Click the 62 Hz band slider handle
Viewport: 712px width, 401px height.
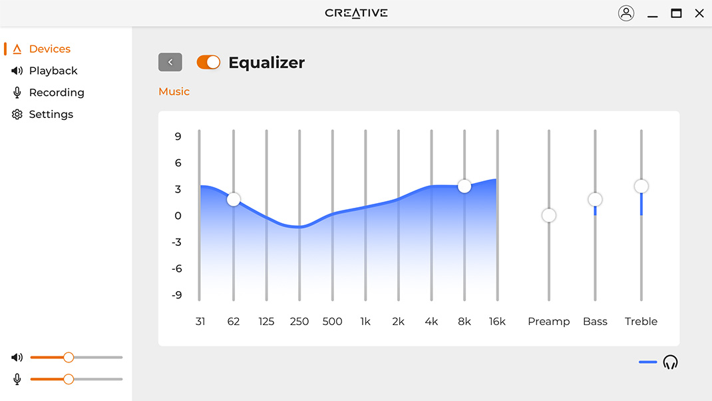(x=234, y=199)
